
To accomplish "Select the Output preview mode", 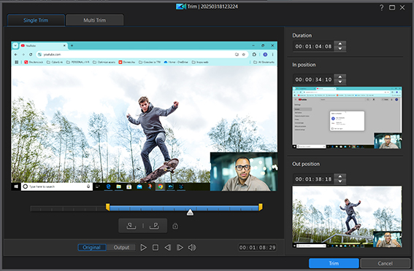I will pyautogui.click(x=121, y=247).
